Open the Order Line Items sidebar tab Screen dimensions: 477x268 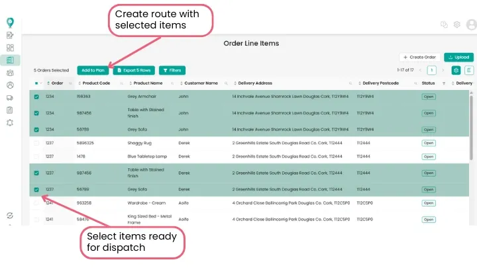coord(10,60)
